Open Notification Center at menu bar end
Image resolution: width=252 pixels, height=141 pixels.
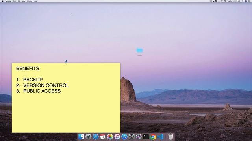(248, 1)
